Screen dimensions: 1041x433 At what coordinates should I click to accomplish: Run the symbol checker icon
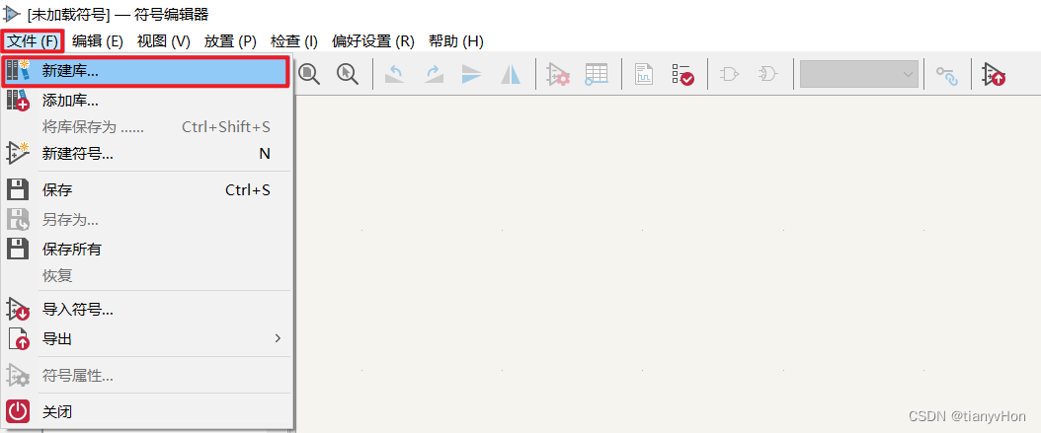pos(681,74)
